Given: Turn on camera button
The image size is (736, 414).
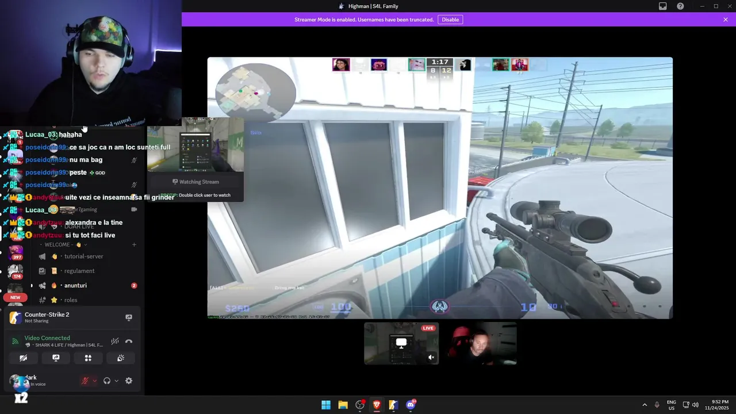Looking at the screenshot, I should point(24,358).
